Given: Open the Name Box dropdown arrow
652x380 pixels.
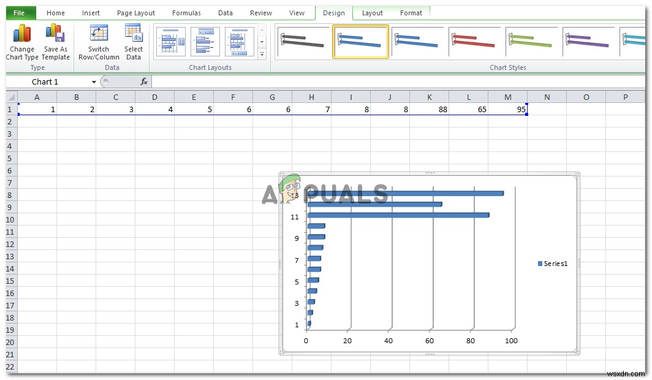Looking at the screenshot, I should click(94, 82).
